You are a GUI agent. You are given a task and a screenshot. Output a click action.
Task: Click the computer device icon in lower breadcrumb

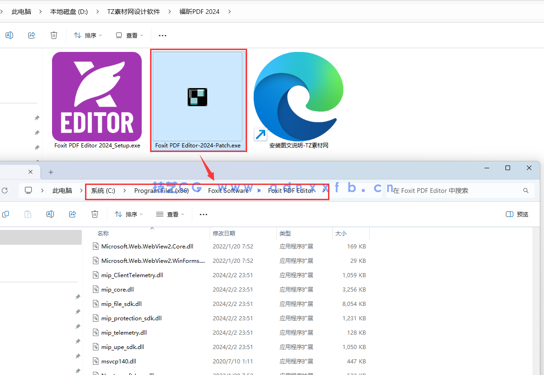(x=28, y=191)
